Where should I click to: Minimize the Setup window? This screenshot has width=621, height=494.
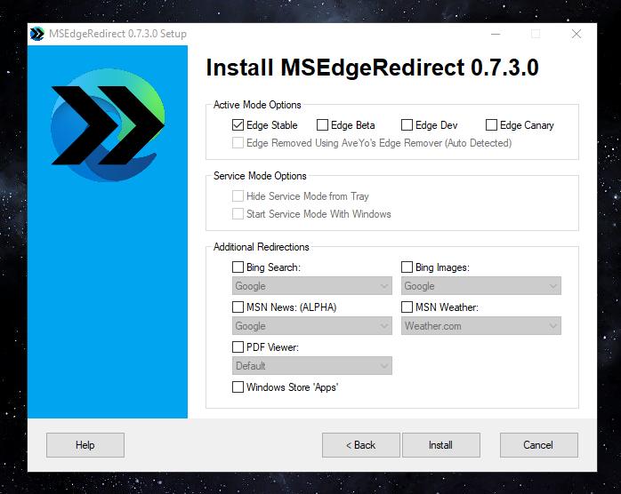pyautogui.click(x=496, y=34)
